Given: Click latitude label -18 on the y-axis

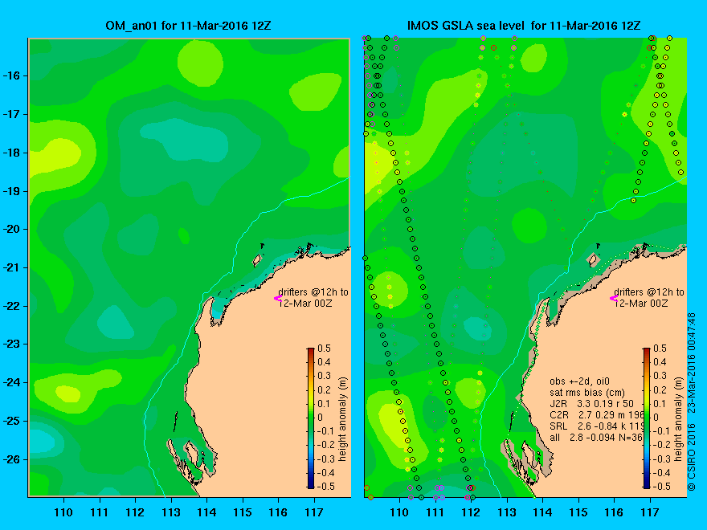Looking at the screenshot, I should point(12,153).
